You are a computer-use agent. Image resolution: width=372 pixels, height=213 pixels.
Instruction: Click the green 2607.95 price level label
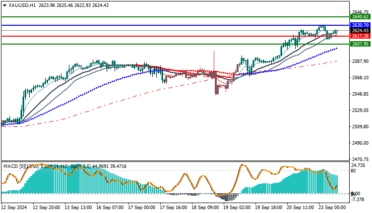[360, 44]
